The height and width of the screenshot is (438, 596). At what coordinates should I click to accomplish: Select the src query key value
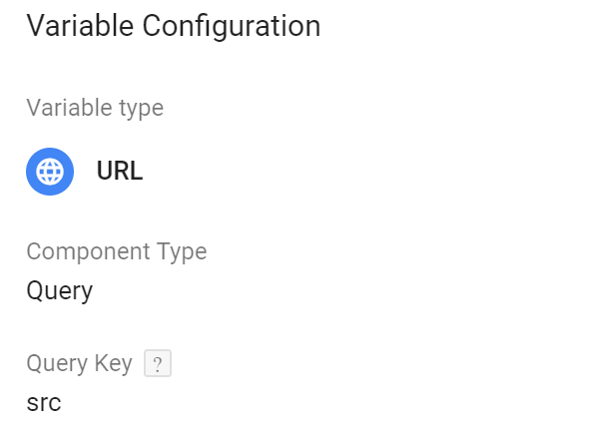tap(44, 403)
